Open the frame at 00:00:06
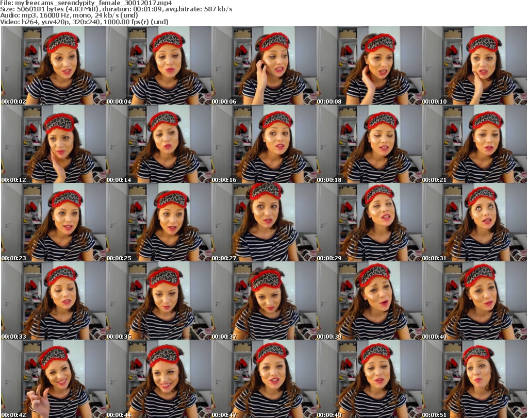This screenshot has width=528, height=418. point(264,65)
